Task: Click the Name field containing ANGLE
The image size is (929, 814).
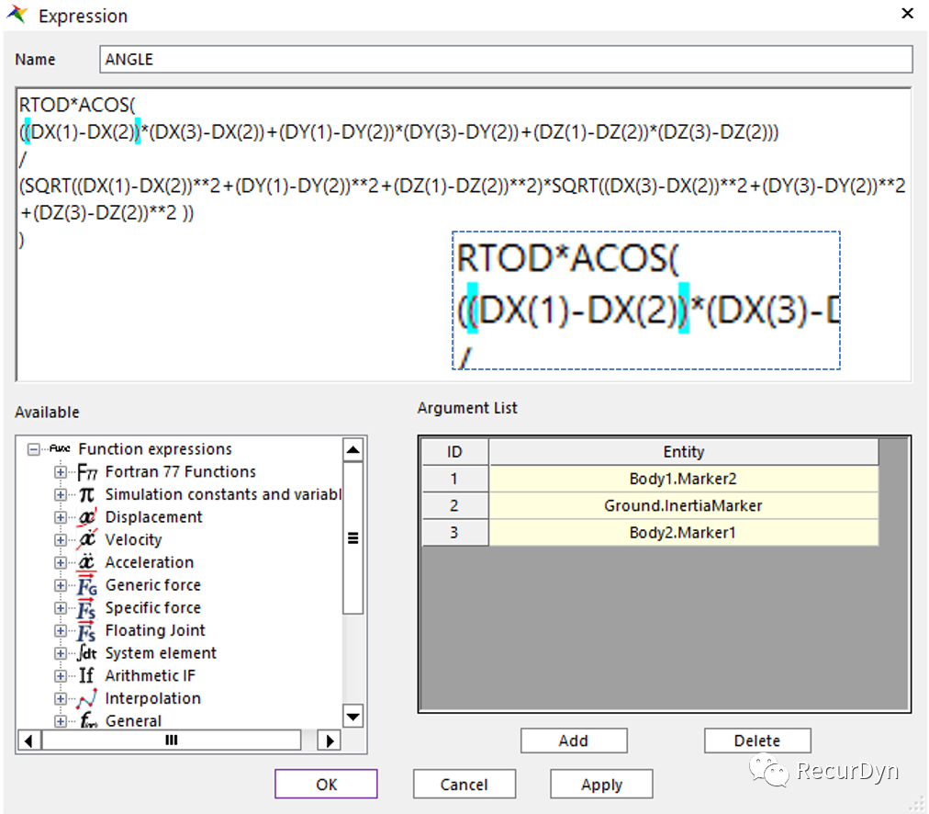Action: [x=505, y=60]
